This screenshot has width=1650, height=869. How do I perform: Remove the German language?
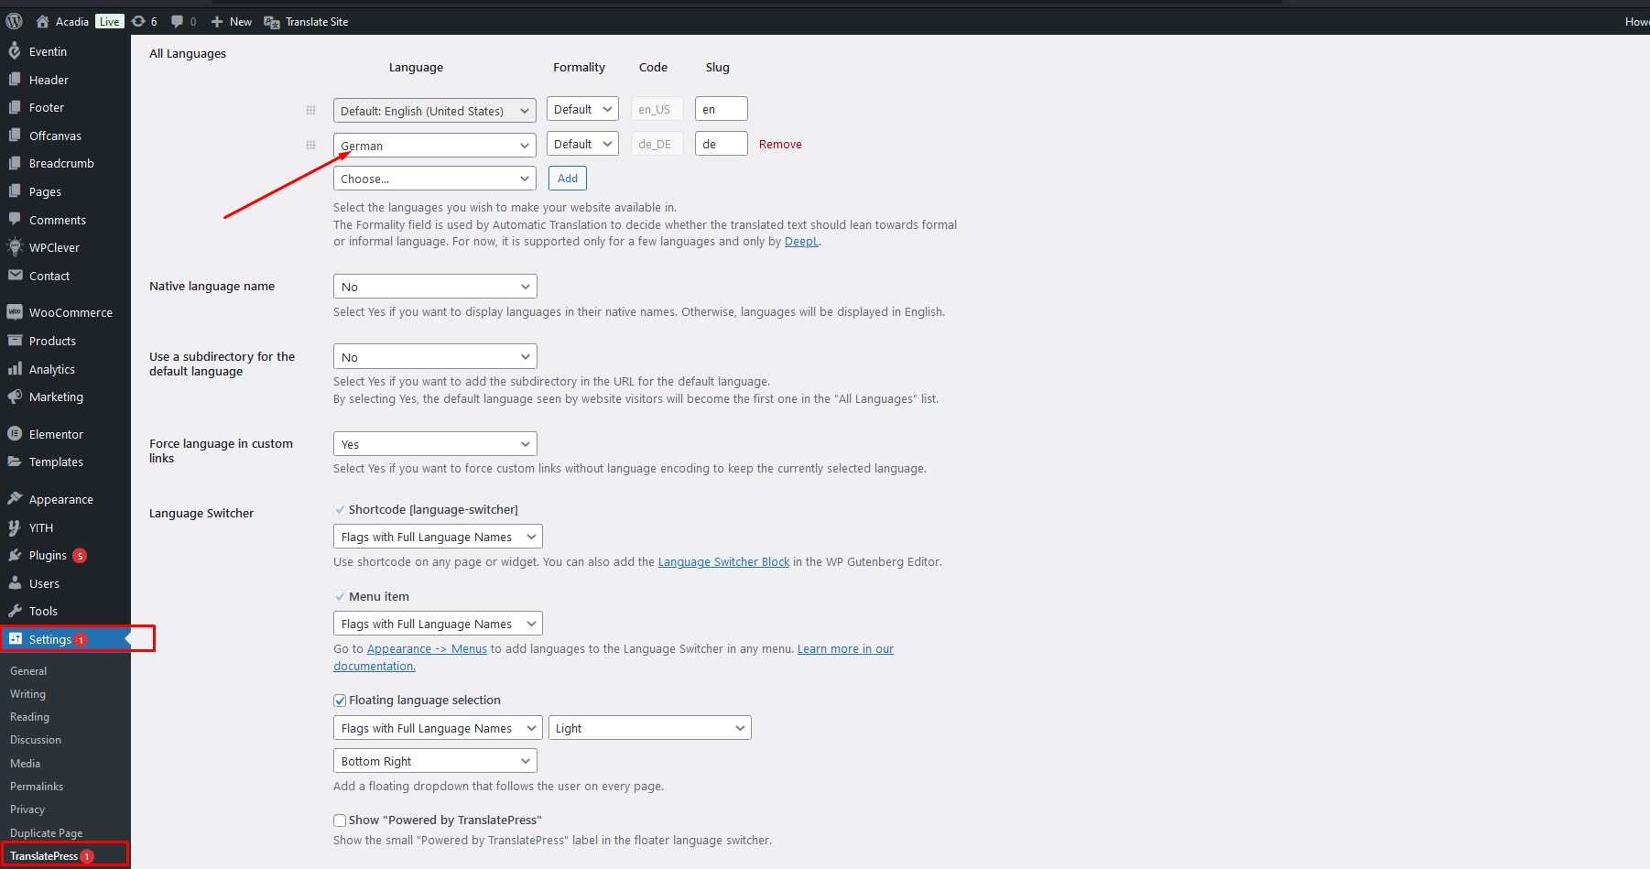(x=780, y=145)
